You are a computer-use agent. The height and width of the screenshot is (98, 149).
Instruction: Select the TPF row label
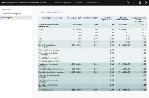click(40, 39)
